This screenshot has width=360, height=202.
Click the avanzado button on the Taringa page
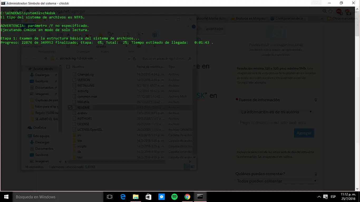[214, 29]
